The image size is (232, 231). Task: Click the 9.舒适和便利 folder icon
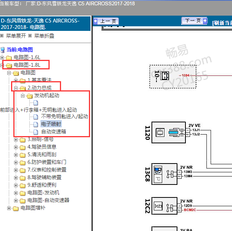(x=23, y=186)
